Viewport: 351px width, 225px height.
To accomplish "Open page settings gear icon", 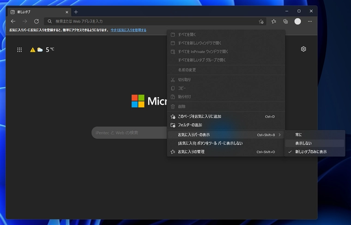I will point(303,49).
